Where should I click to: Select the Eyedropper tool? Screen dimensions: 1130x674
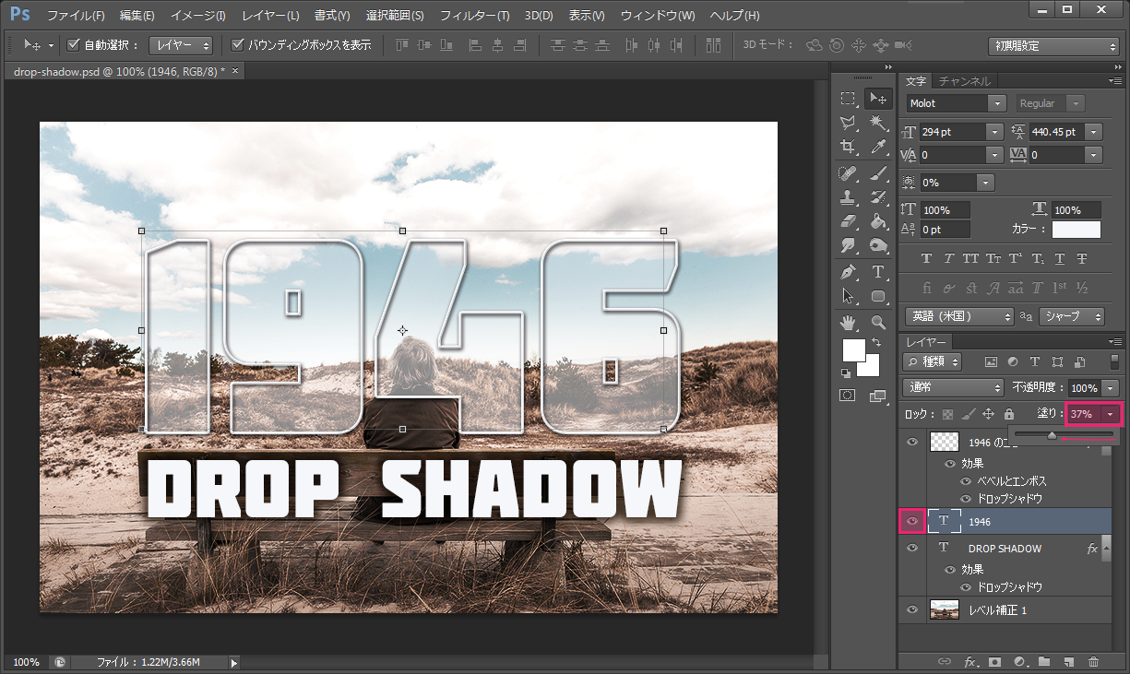[x=878, y=148]
